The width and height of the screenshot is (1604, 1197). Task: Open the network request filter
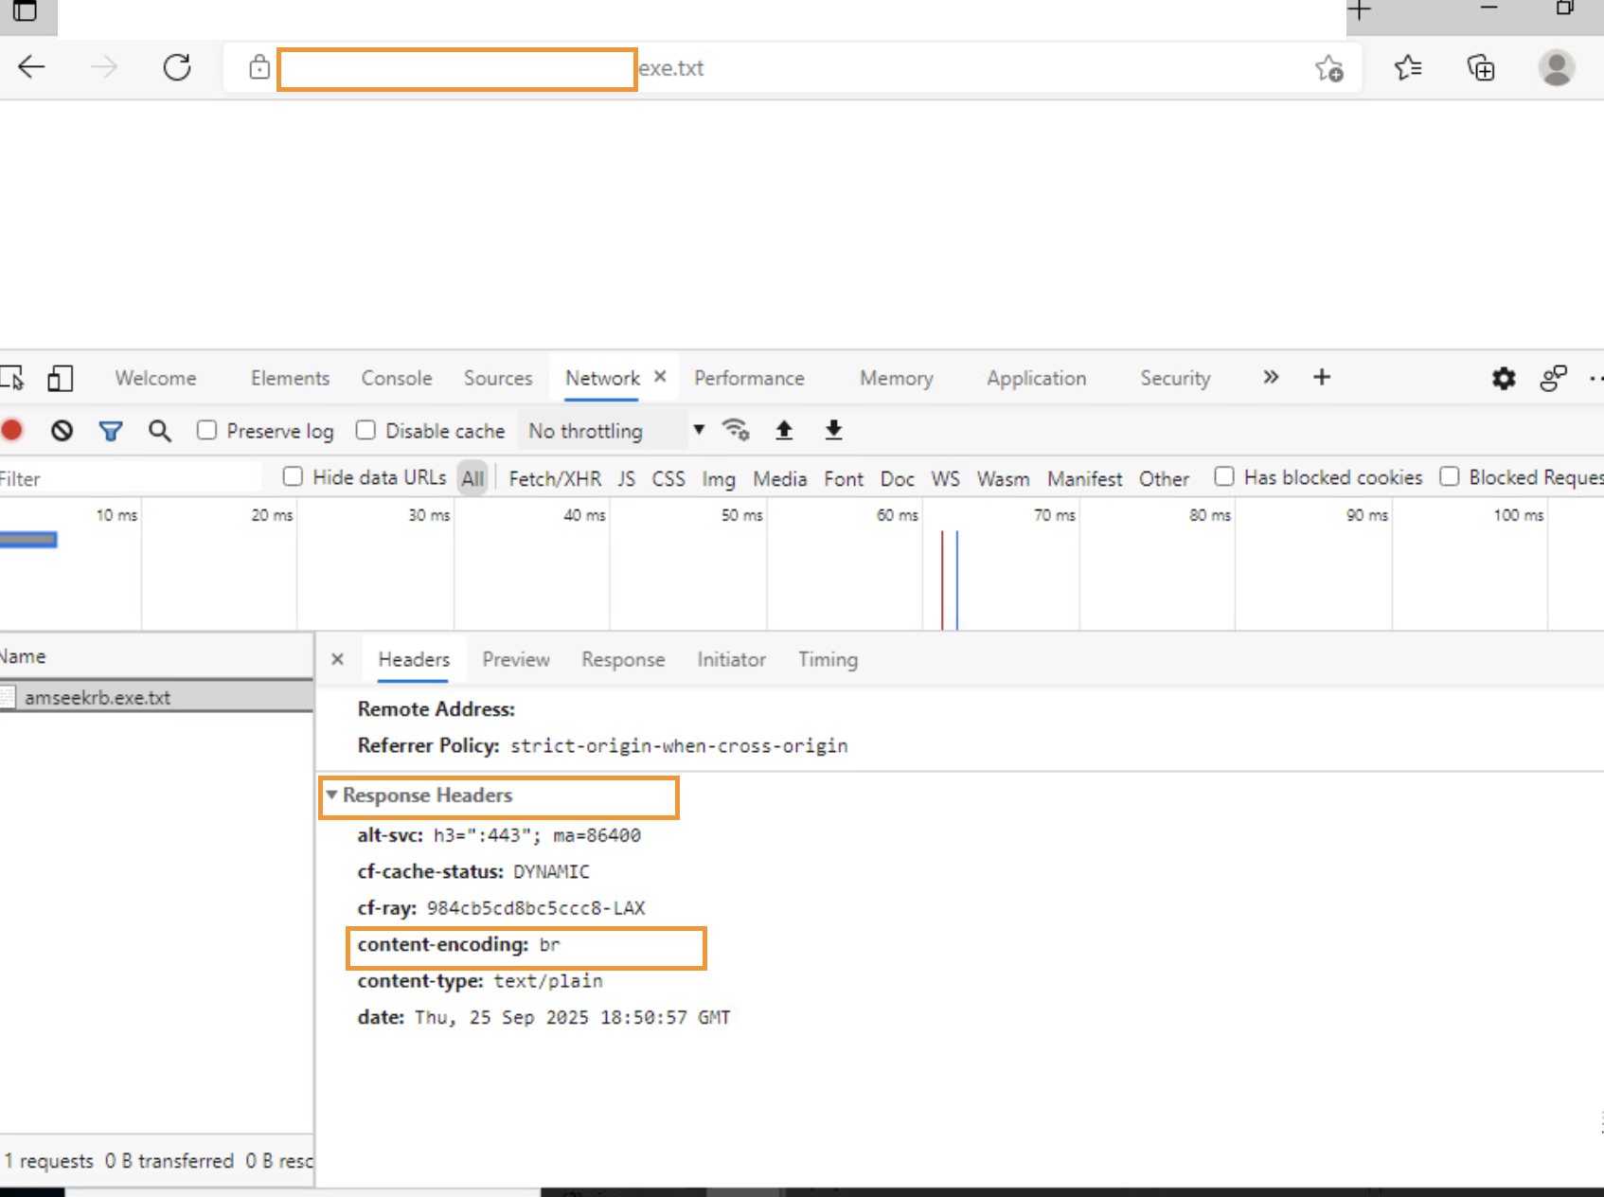[111, 430]
